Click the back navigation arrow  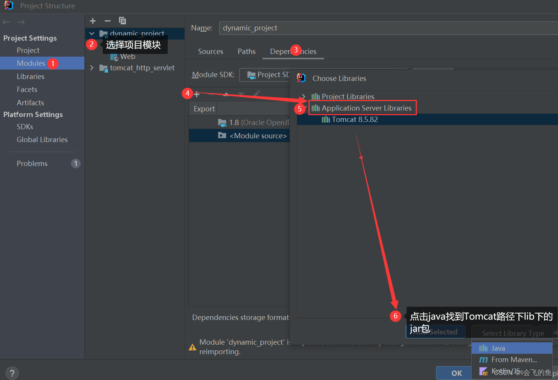[6, 22]
